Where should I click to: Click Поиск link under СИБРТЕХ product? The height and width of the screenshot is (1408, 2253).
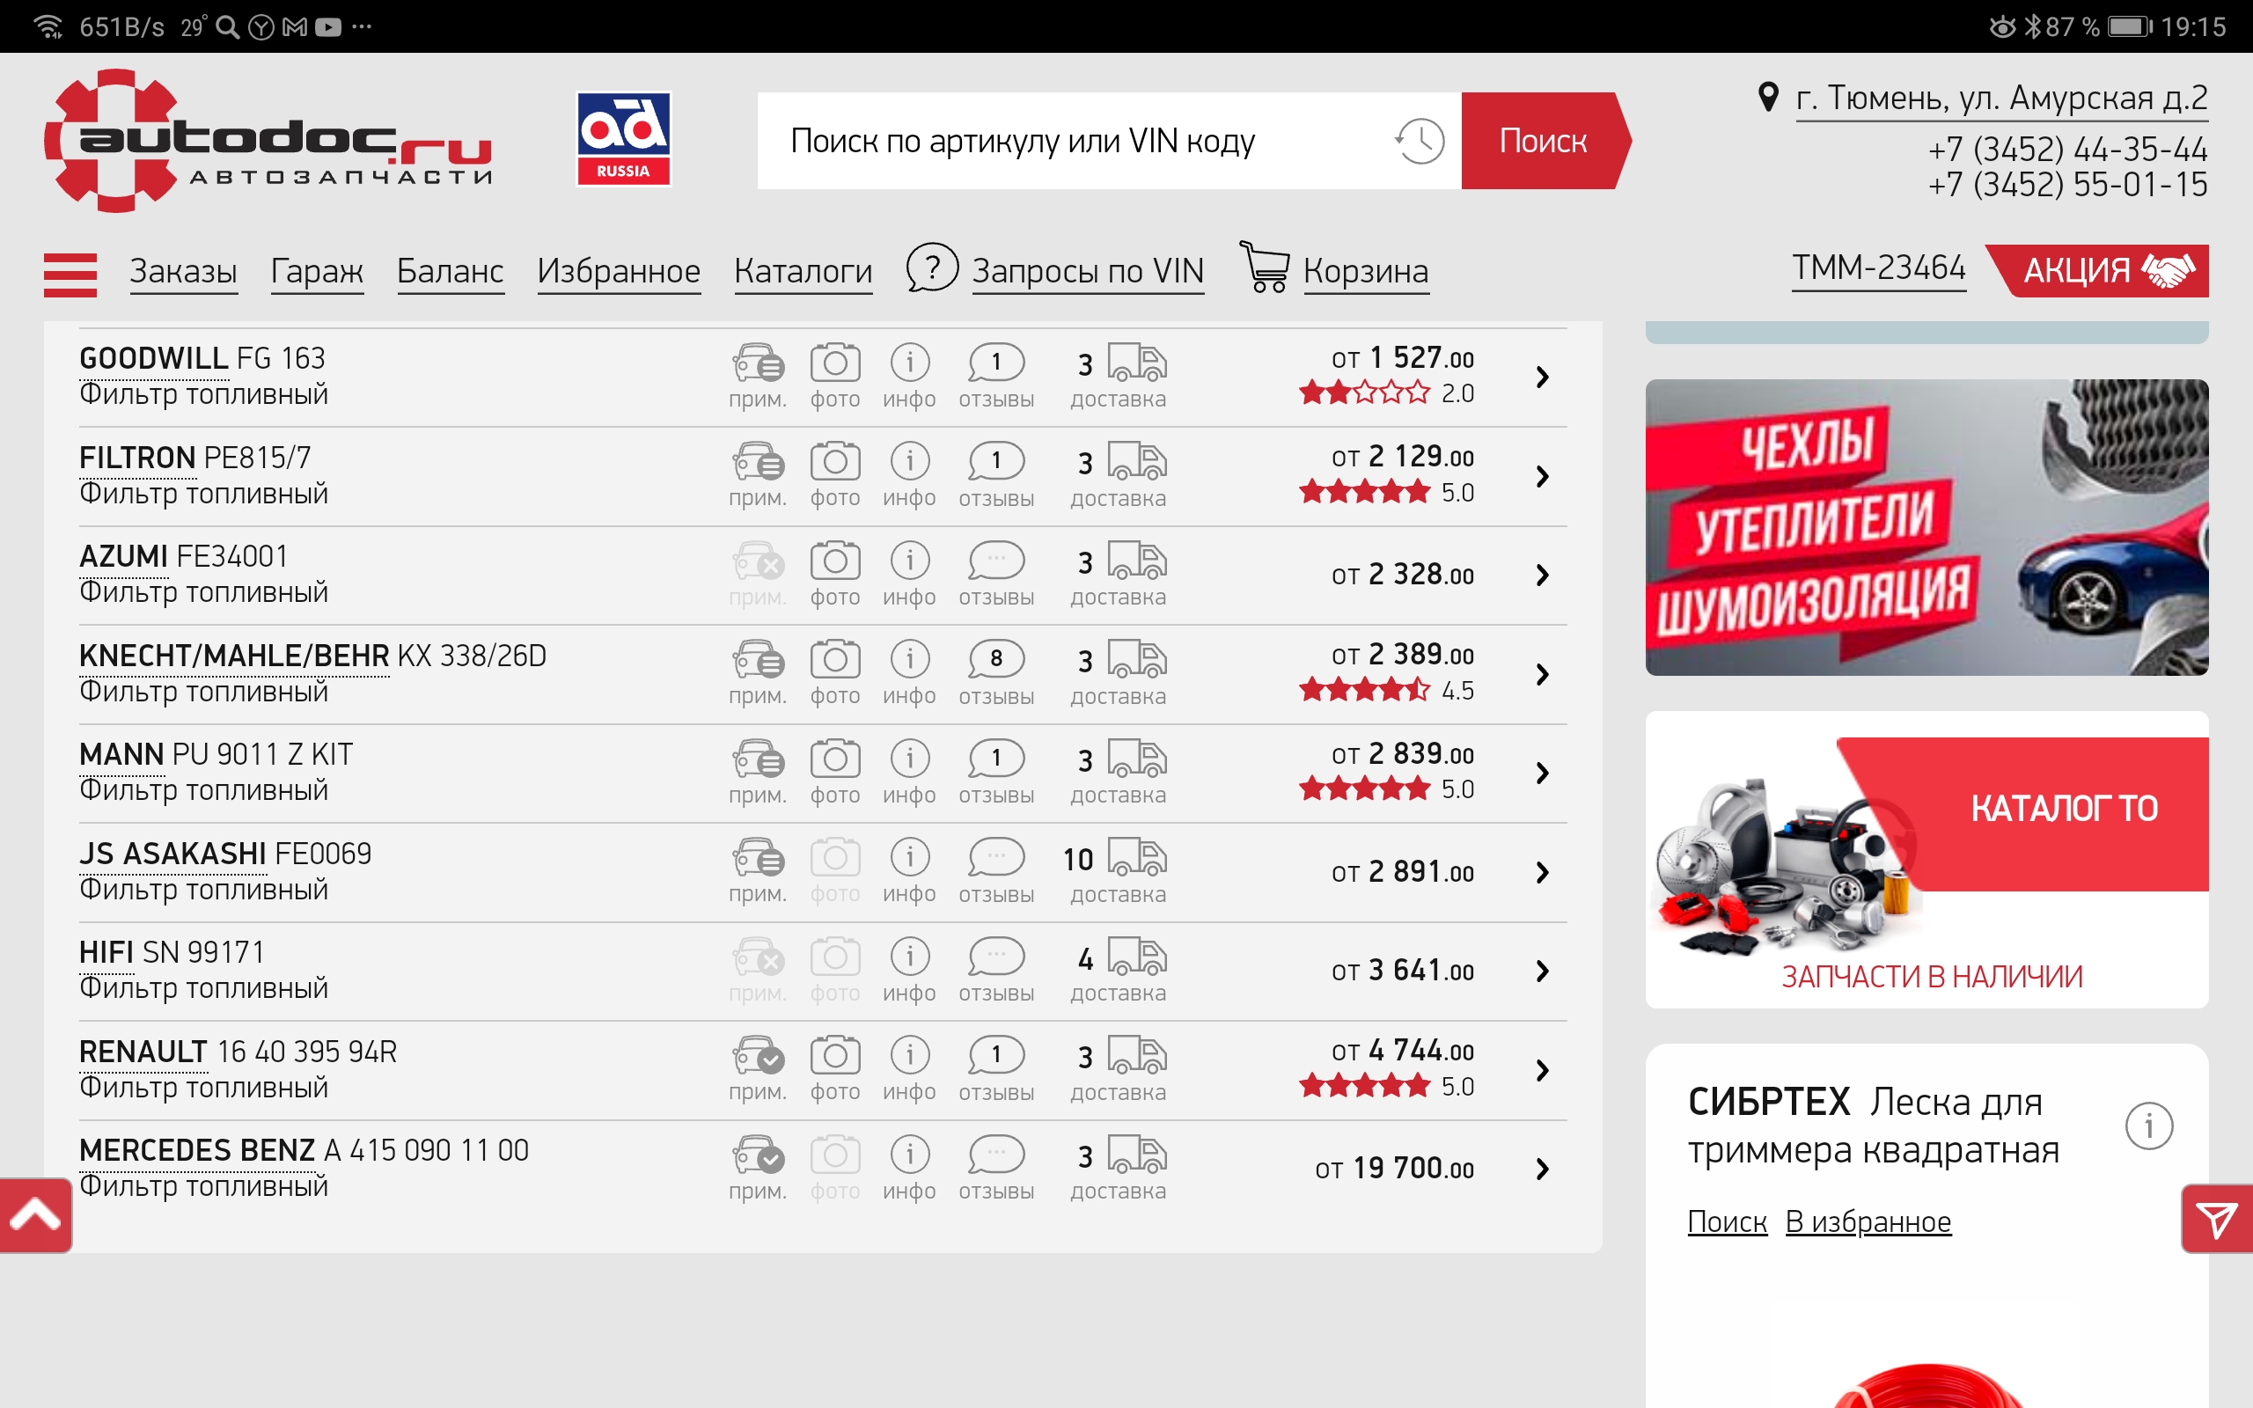pyautogui.click(x=1727, y=1221)
